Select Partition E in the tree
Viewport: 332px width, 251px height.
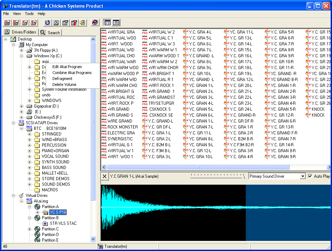click(50, 240)
